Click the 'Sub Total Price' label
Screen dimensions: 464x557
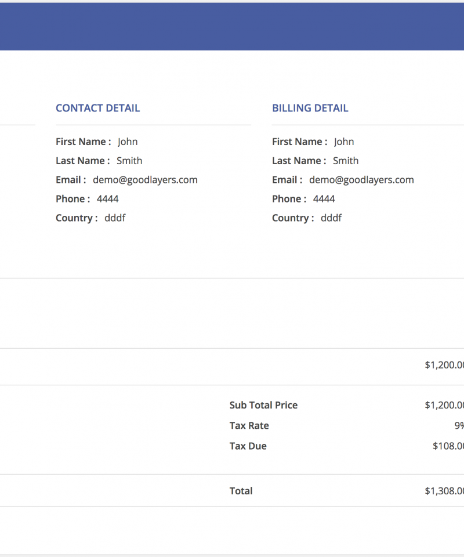[263, 406]
